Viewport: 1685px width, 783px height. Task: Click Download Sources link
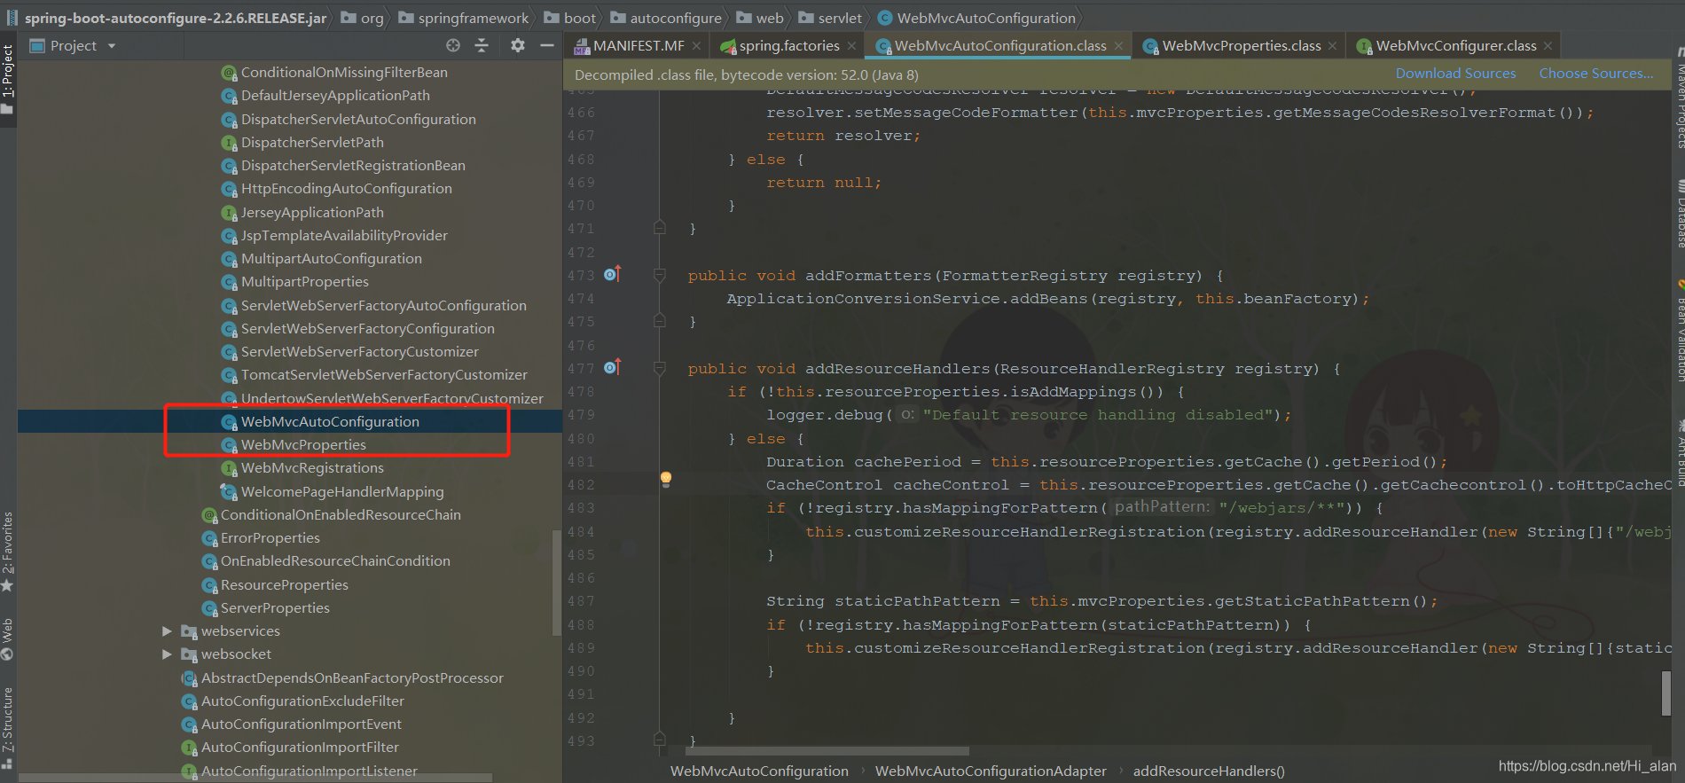(x=1456, y=74)
